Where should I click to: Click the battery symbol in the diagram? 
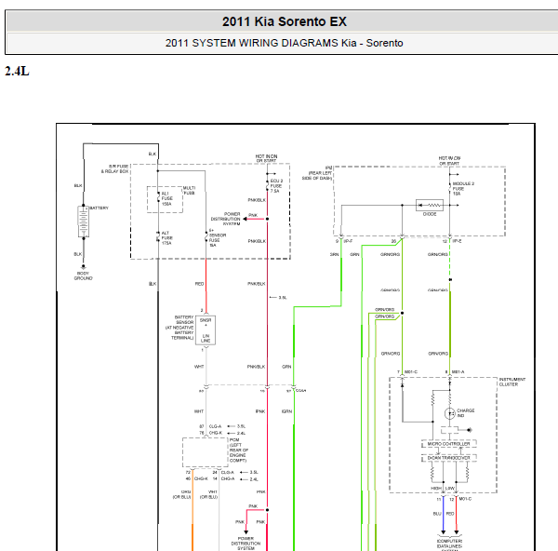(84, 222)
